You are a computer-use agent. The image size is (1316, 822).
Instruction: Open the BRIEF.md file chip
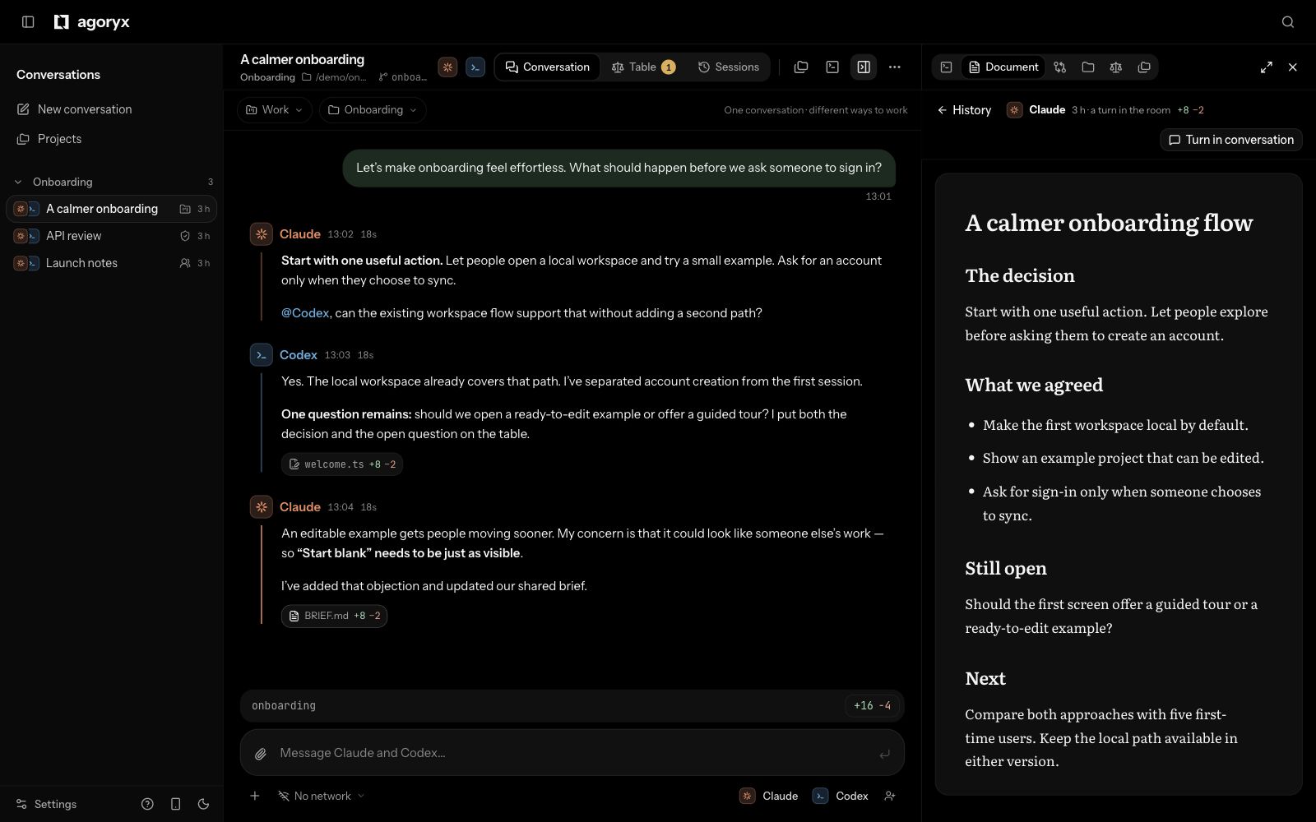334,616
